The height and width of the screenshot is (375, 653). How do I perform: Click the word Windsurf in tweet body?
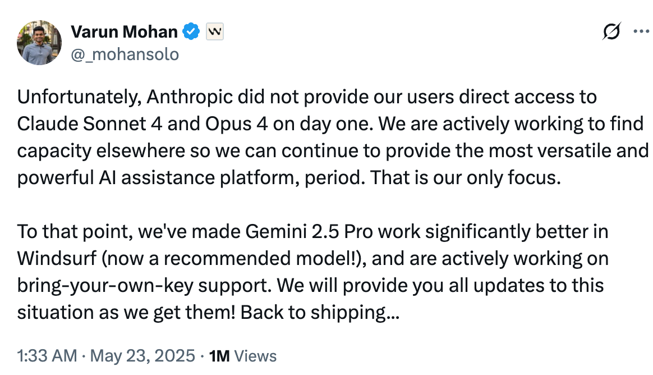pyautogui.click(x=57, y=259)
